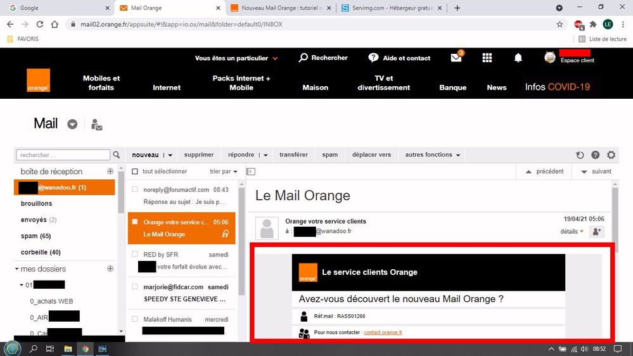The height and width of the screenshot is (356, 633).
Task: Open Internet menu item
Action: [167, 87]
